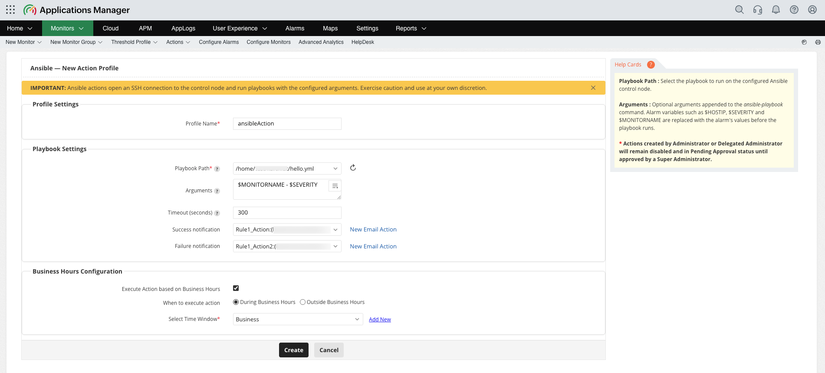Click the Applications Manager logo
This screenshot has width=825, height=373.
pyautogui.click(x=76, y=10)
